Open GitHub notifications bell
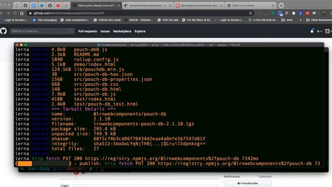The width and height of the screenshot is (332, 187). pos(312,31)
